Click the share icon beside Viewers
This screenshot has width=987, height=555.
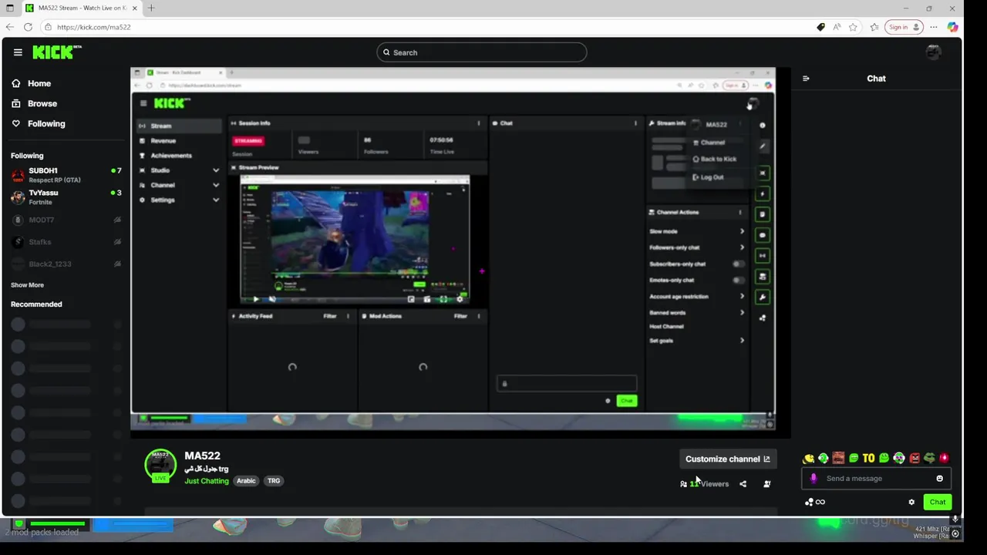(x=743, y=484)
